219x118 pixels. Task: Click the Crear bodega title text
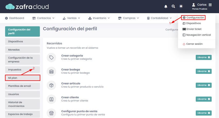(x=71, y=70)
